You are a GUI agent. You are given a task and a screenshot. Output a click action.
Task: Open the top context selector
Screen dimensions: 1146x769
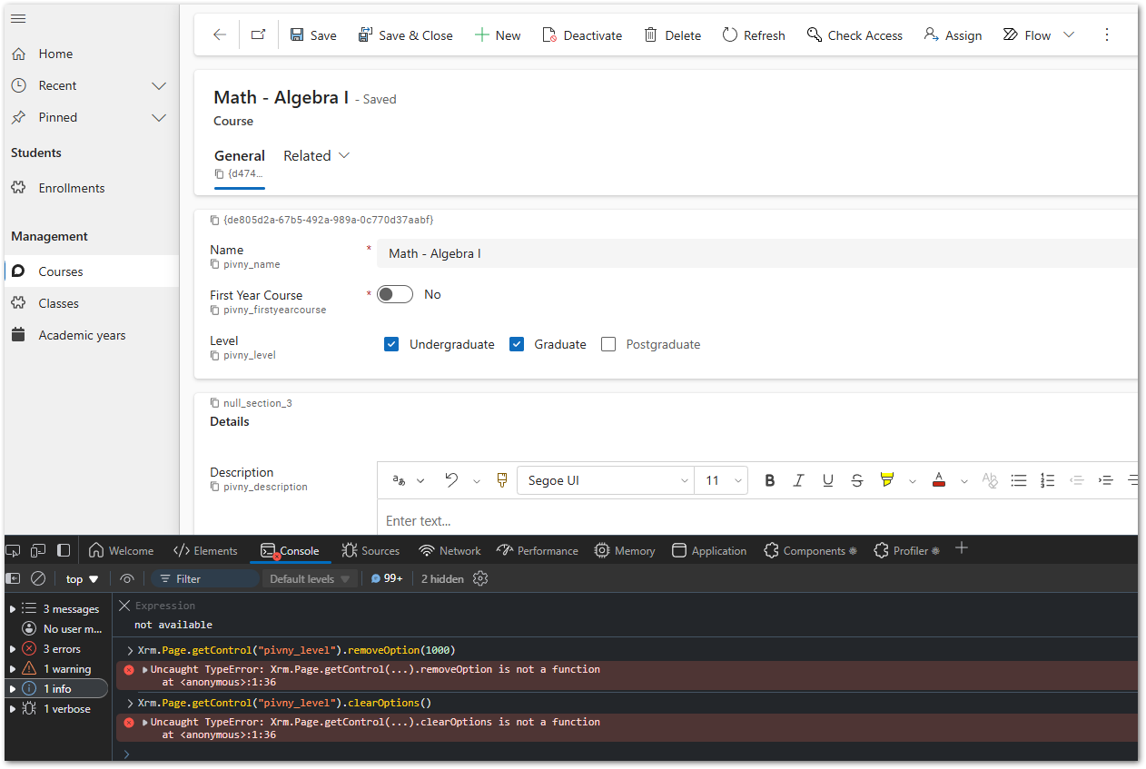pos(82,578)
